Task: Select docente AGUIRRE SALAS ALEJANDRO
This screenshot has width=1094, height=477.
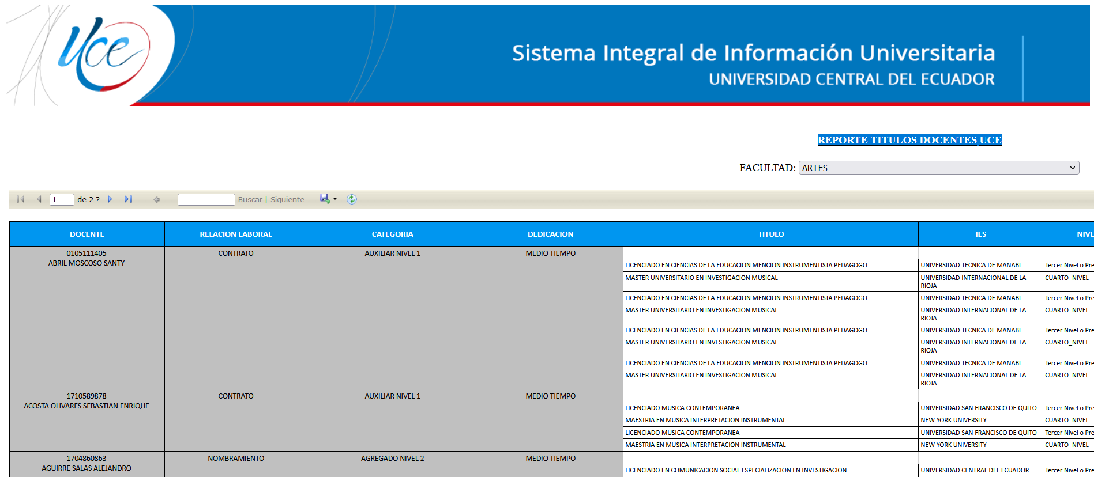Action: point(87,468)
